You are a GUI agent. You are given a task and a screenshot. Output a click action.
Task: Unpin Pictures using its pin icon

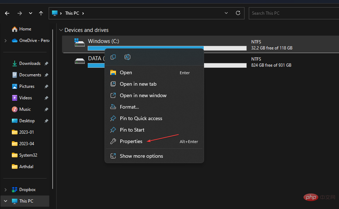(x=46, y=86)
